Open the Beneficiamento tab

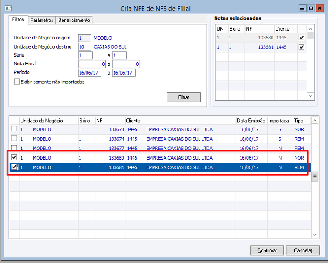(x=74, y=20)
